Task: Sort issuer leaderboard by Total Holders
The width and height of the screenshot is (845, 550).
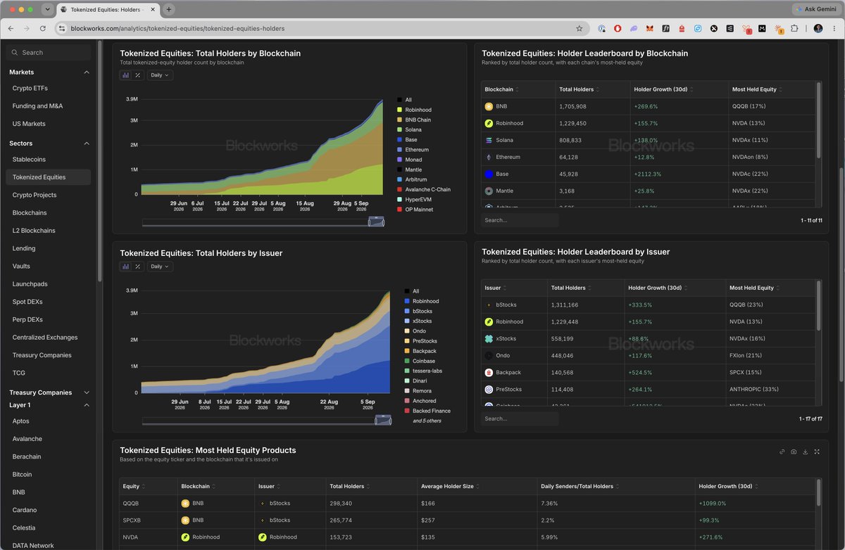Action: pyautogui.click(x=571, y=288)
